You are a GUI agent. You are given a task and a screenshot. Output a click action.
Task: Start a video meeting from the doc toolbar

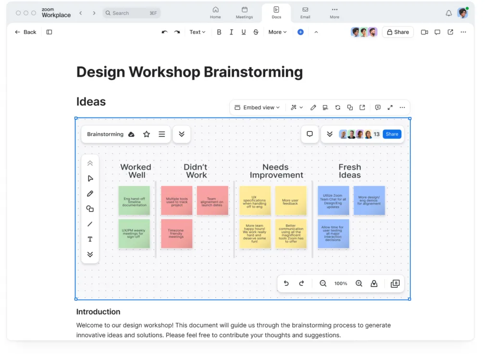(x=424, y=32)
